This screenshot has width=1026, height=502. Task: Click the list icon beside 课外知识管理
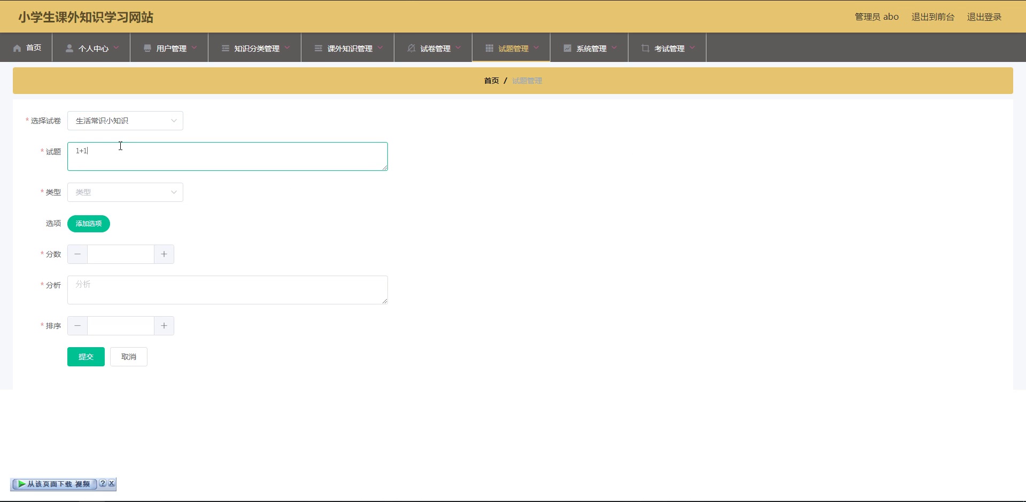(x=318, y=48)
